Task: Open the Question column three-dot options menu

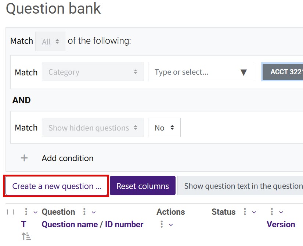Action: pos(84,212)
